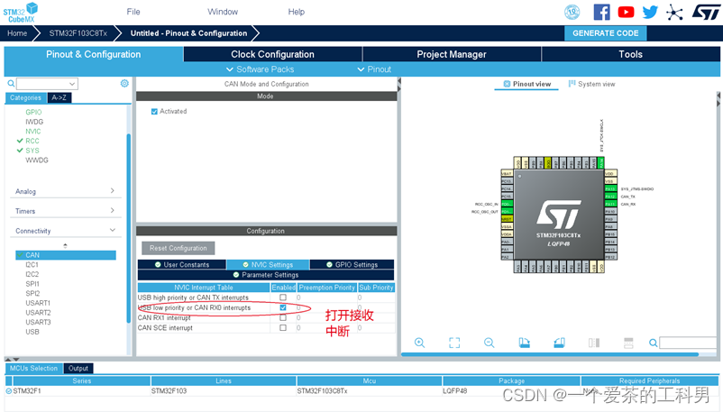Viewport: 723px width, 412px height.
Task: Click the STM32CubeMX logo icon
Action: (x=21, y=13)
